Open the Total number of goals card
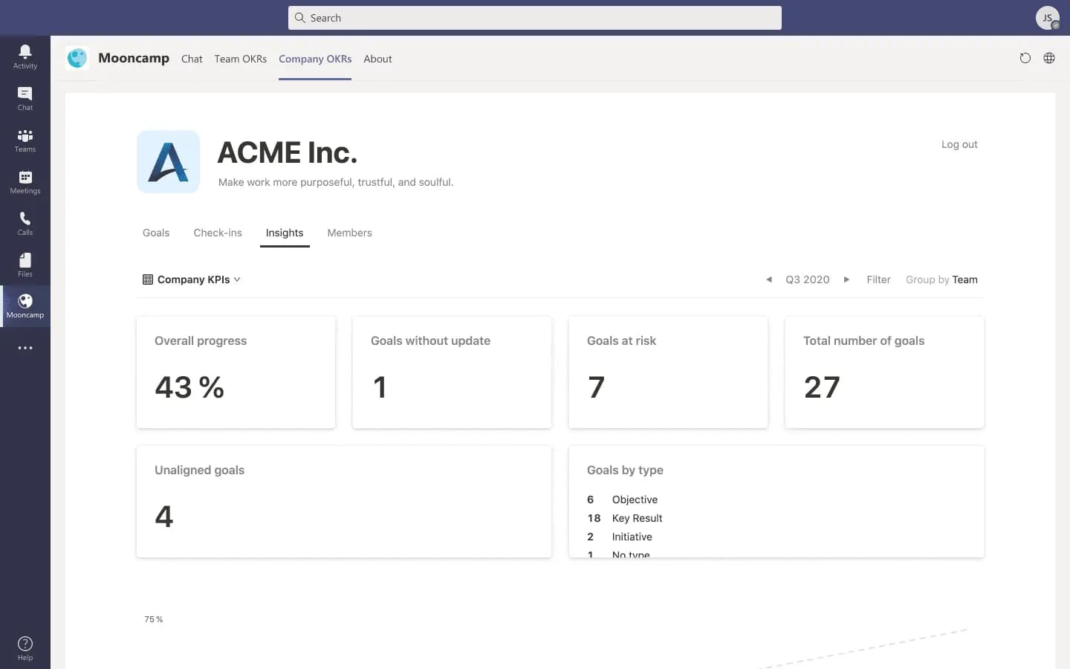Image resolution: width=1070 pixels, height=669 pixels. [x=885, y=372]
